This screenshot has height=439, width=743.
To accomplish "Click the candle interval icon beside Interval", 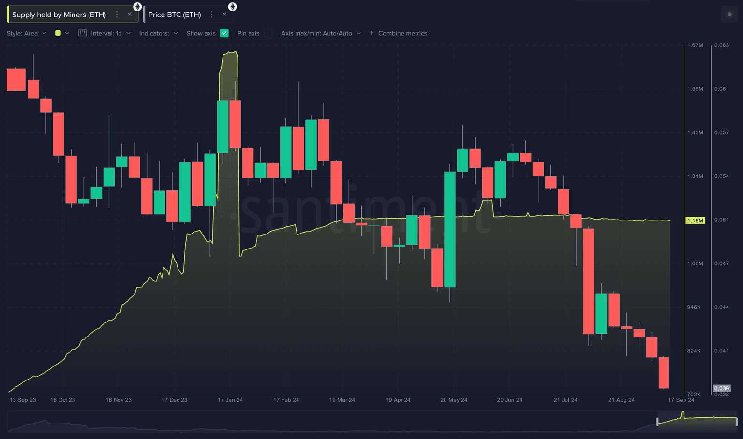I will click(82, 33).
